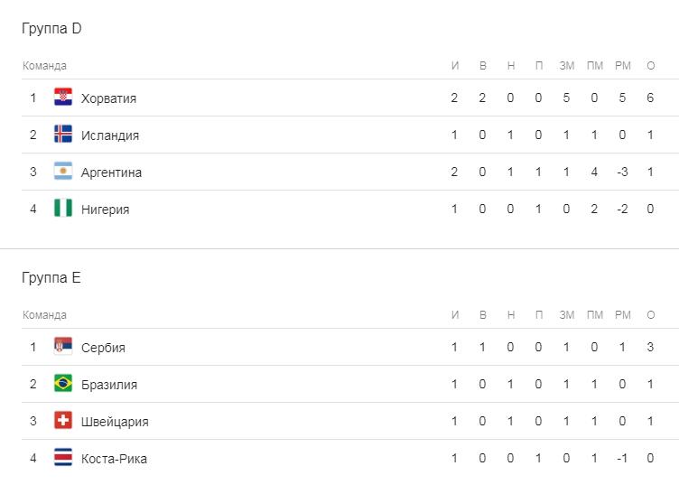Click the Costa Rica flag icon
The width and height of the screenshot is (679, 494).
click(62, 458)
